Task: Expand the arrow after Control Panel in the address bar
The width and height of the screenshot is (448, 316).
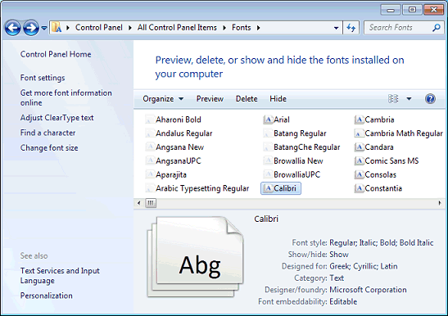Action: point(129,28)
